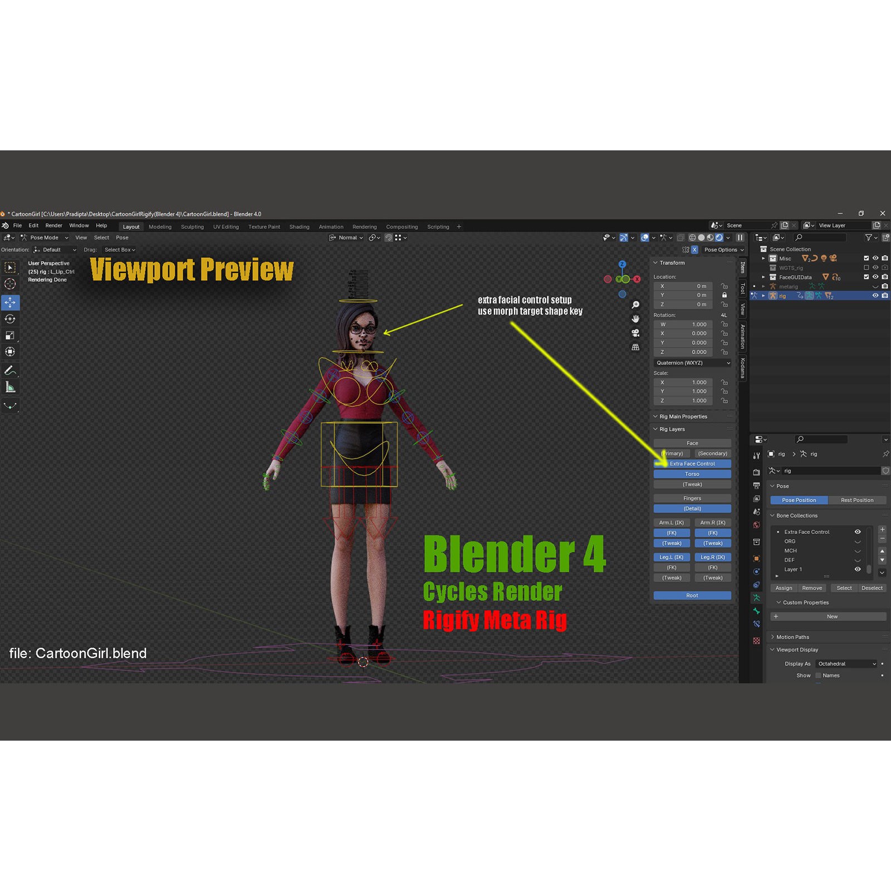This screenshot has height=891, width=891.
Task: Activate the Scale tool
Action: tap(10, 335)
